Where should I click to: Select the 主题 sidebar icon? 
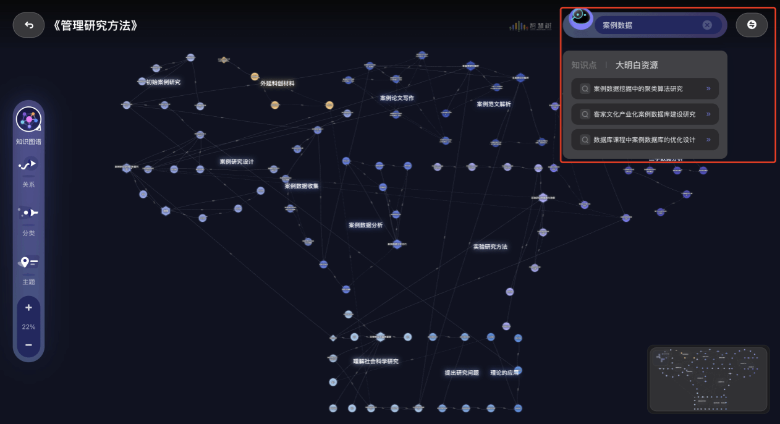coord(28,262)
